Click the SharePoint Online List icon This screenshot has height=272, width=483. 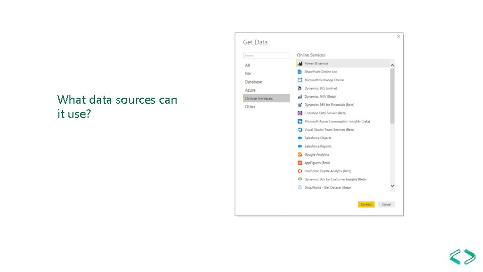[300, 72]
